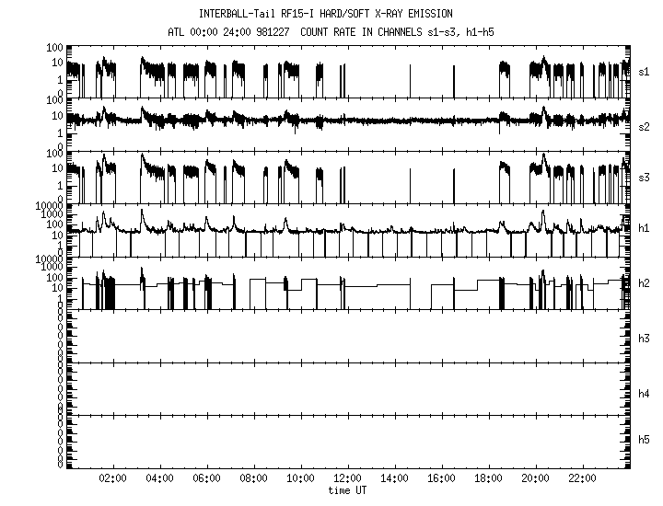Click the 10:00 time axis label
The height and width of the screenshot is (506, 663).
tap(300, 479)
